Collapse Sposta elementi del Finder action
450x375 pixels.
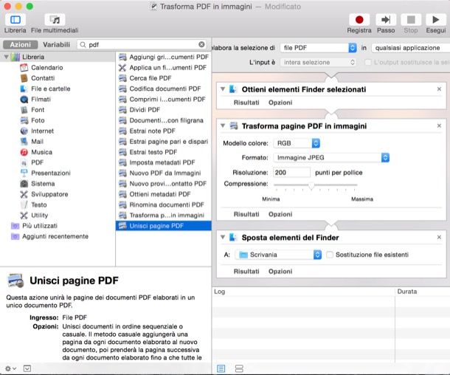[x=223, y=237]
